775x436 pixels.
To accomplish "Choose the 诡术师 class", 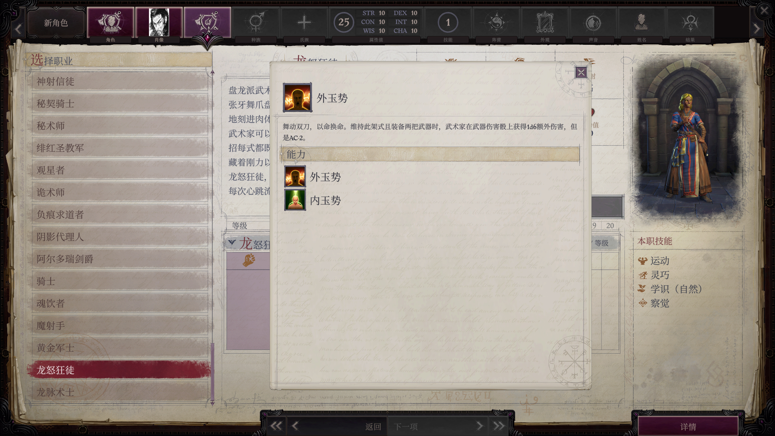I will (x=120, y=193).
